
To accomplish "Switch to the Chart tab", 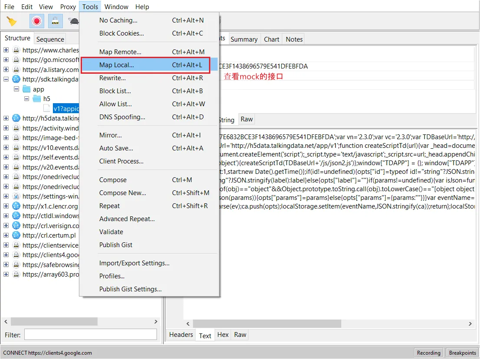I will pyautogui.click(x=271, y=39).
